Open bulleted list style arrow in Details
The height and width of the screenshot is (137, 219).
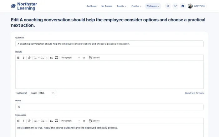[39, 58]
